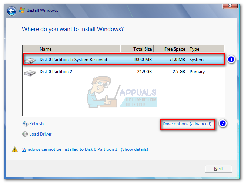Select Disk 0 Partition 1: System Reserved
This screenshot has height=183, width=244.
click(x=124, y=60)
